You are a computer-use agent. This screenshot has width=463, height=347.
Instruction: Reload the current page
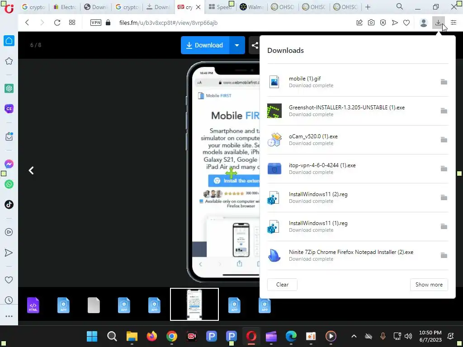point(57,23)
